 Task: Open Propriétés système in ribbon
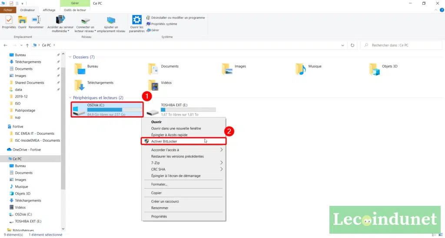click(162, 24)
